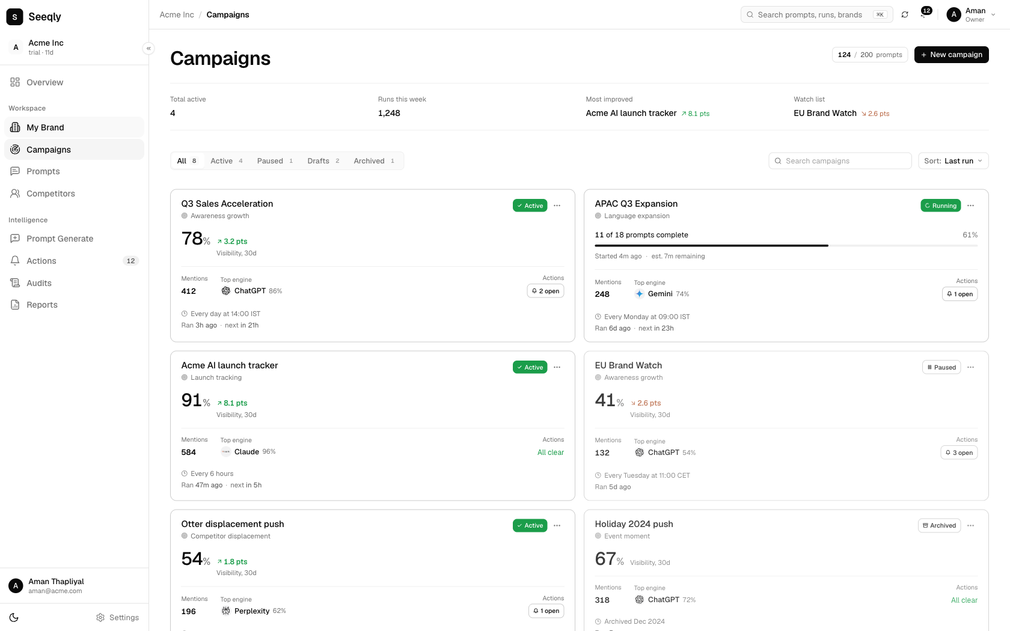This screenshot has height=631, width=1010.
Task: Open more options for Otter displacement push
Action: [x=557, y=525]
